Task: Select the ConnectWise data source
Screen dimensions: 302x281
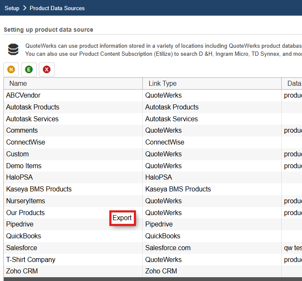Action: (x=25, y=142)
